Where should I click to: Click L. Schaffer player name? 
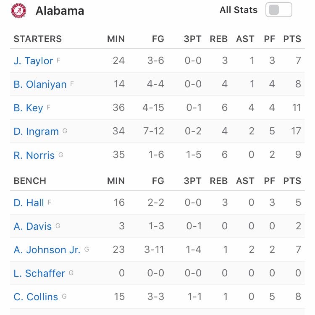click(x=39, y=273)
